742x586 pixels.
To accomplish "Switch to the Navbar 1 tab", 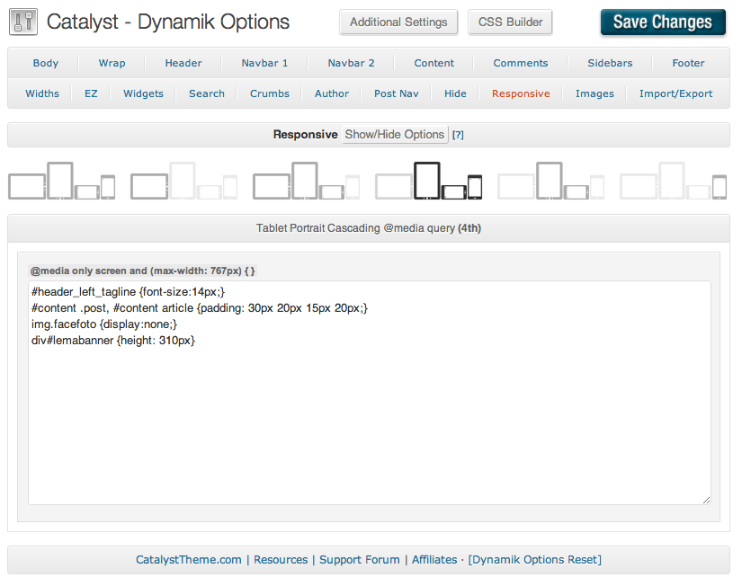I will 264,63.
